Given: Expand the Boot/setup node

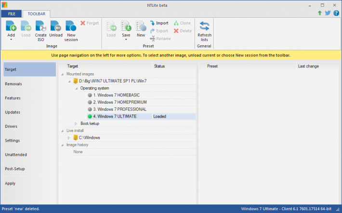Looking at the screenshot, I should coord(76,124).
